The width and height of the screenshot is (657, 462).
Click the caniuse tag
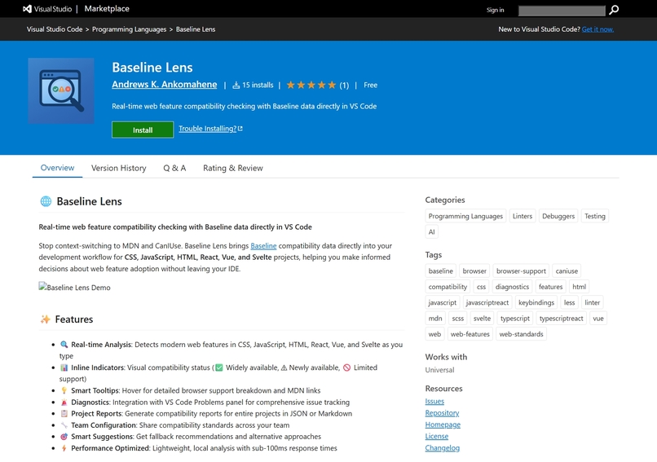point(567,271)
